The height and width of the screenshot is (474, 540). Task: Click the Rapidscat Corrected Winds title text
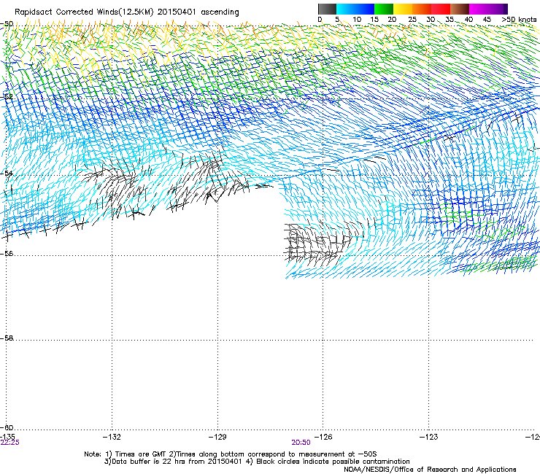(x=127, y=12)
